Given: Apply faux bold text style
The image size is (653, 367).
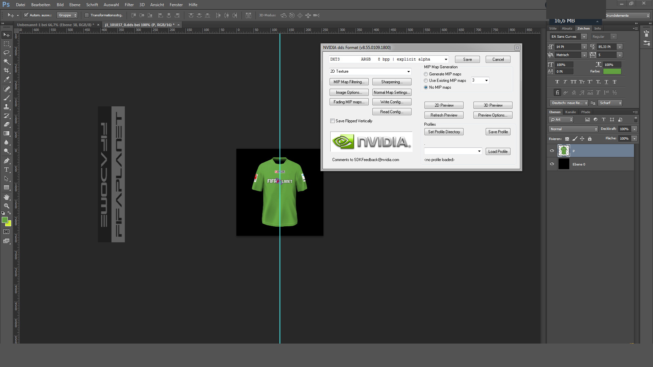Looking at the screenshot, I should pyautogui.click(x=557, y=82).
